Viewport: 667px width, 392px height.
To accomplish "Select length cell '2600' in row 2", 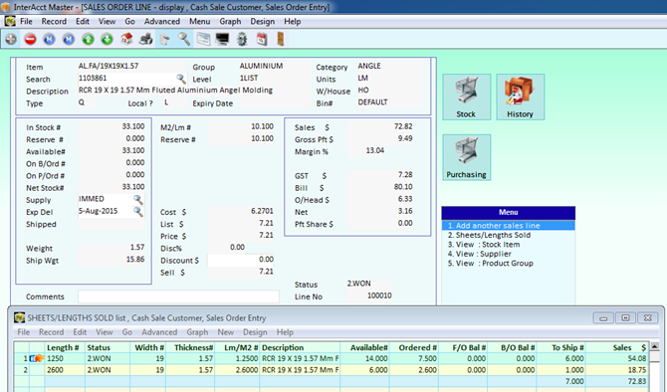I will (65, 370).
